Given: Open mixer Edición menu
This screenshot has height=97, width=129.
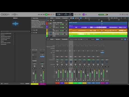Looking at the screenshot, I should [52, 39].
